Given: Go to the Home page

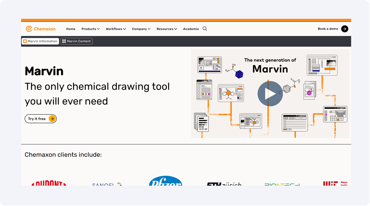Looking at the screenshot, I should 71,29.
